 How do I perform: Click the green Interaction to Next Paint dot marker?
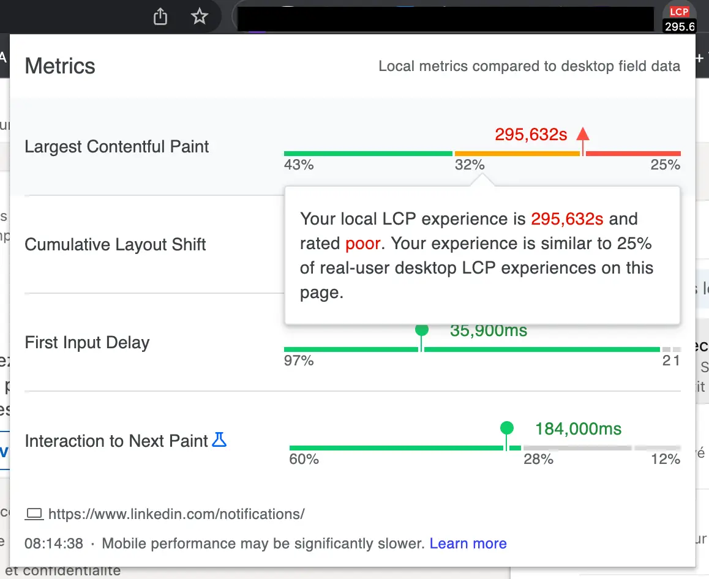coord(506,428)
